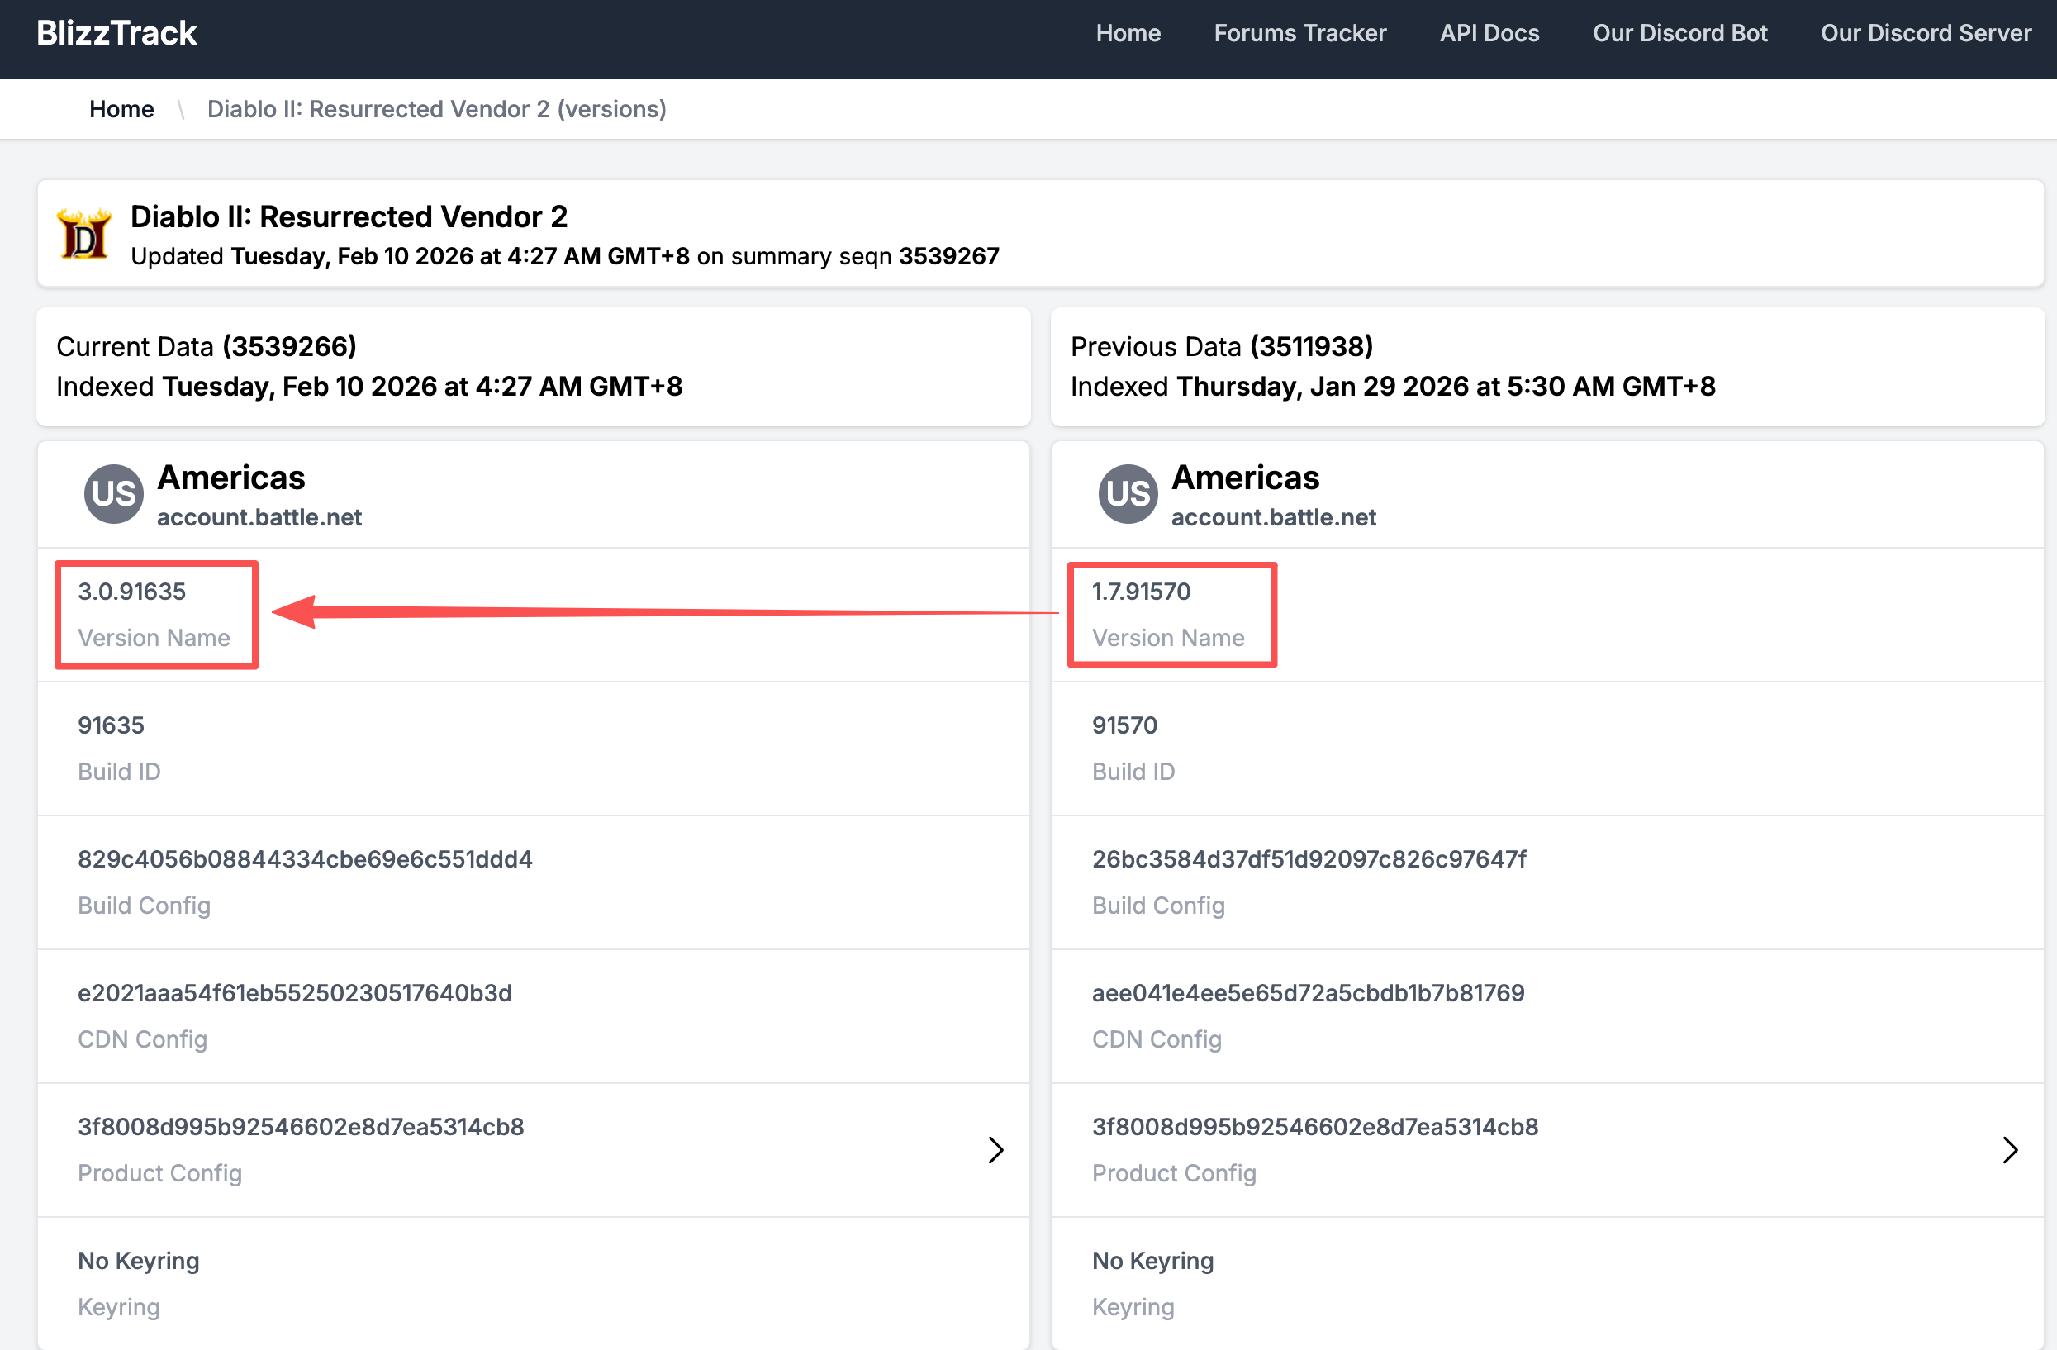The width and height of the screenshot is (2057, 1350).
Task: Open current Product Config row 3f8008d9
Action: pyautogui.click(x=301, y=1127)
